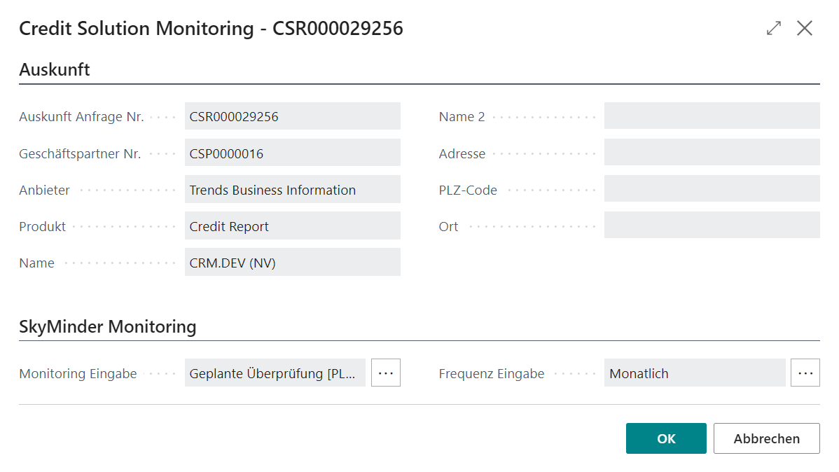The height and width of the screenshot is (472, 839).
Task: Click the empty Name 2 field
Action: [x=712, y=116]
